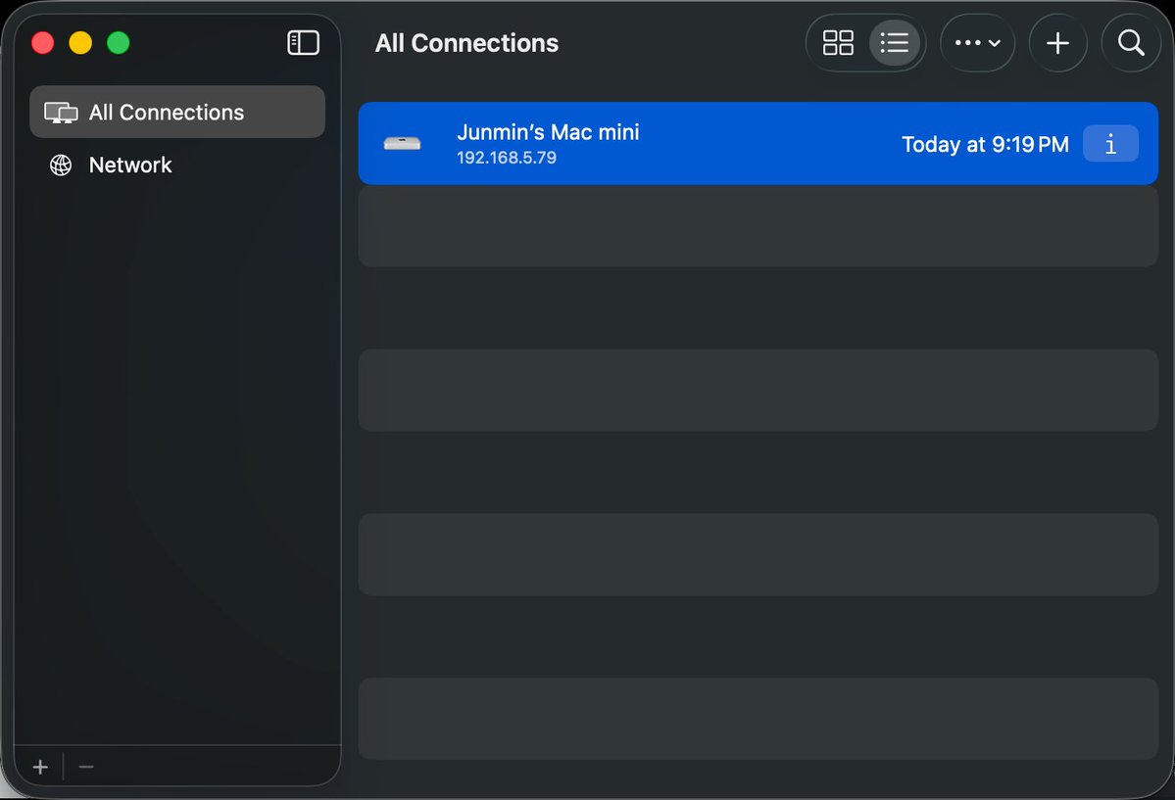Viewport: 1175px width, 800px height.
Task: Click the Mac mini device icon
Action: (403, 143)
